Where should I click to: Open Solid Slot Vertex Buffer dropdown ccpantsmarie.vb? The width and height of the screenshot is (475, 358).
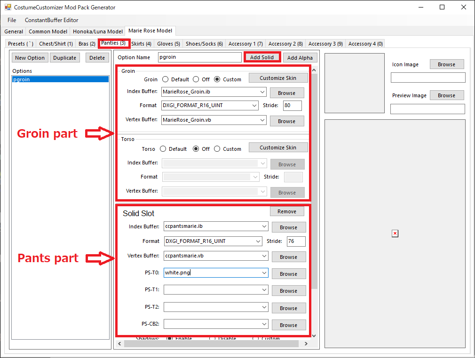tap(264, 256)
